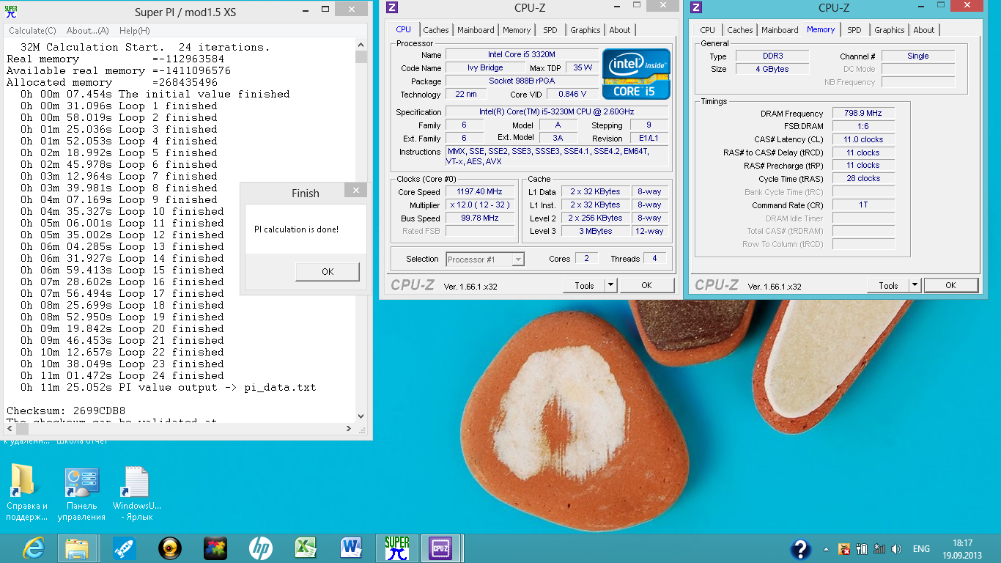Select SPD tab in left CPU-Z
The width and height of the screenshot is (1001, 563).
tap(550, 30)
